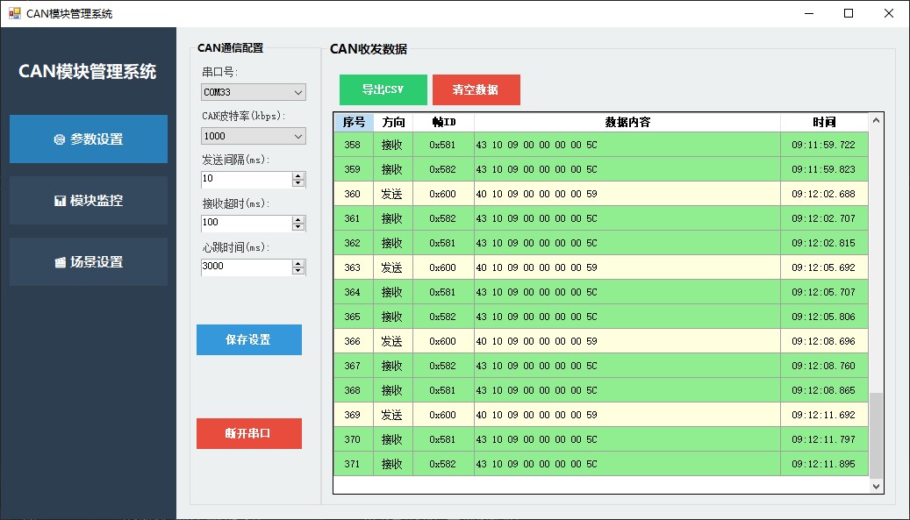The image size is (910, 520).
Task: Clear records with the 清空数据 button
Action: coord(476,89)
